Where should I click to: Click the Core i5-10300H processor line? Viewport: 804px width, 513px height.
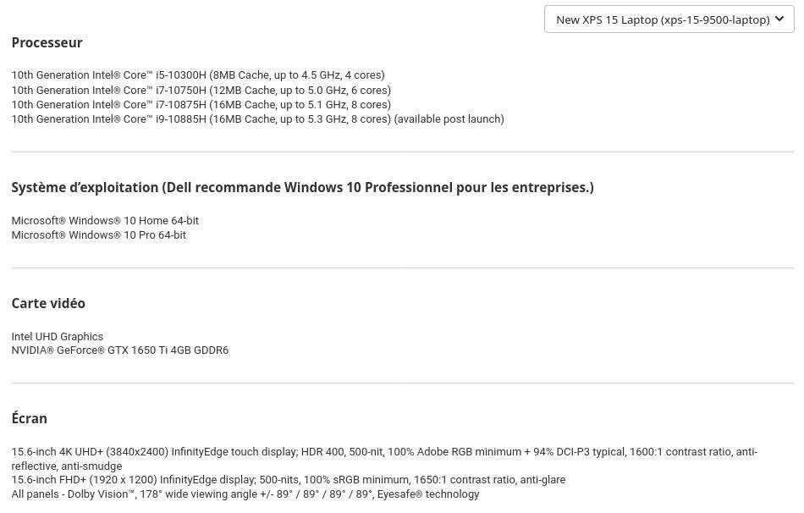point(197,75)
